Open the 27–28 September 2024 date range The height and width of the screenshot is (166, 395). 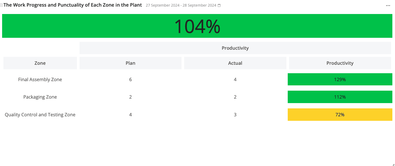coord(181,6)
